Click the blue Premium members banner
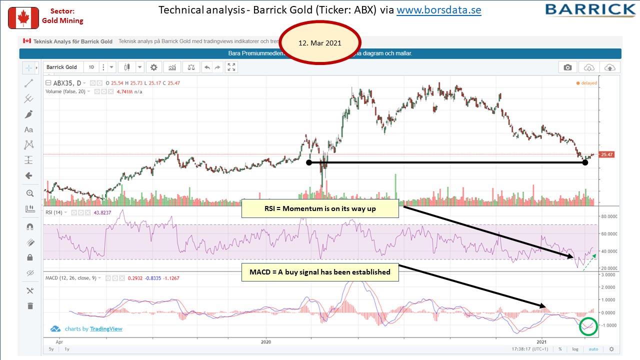The height and width of the screenshot is (360, 640). click(320, 53)
